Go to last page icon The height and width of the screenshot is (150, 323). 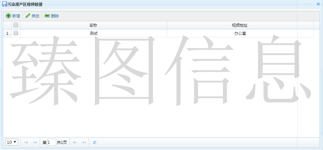(x=84, y=142)
